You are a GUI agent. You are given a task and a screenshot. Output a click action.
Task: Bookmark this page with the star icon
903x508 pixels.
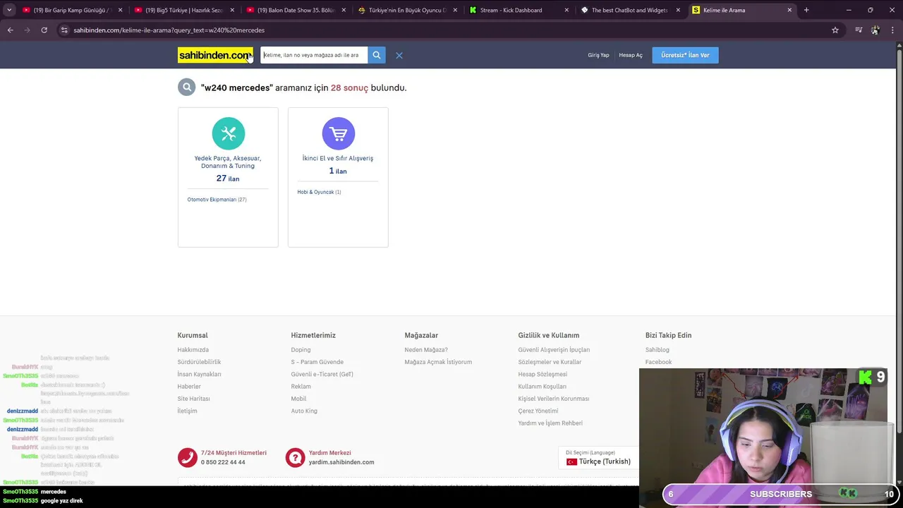835,30
